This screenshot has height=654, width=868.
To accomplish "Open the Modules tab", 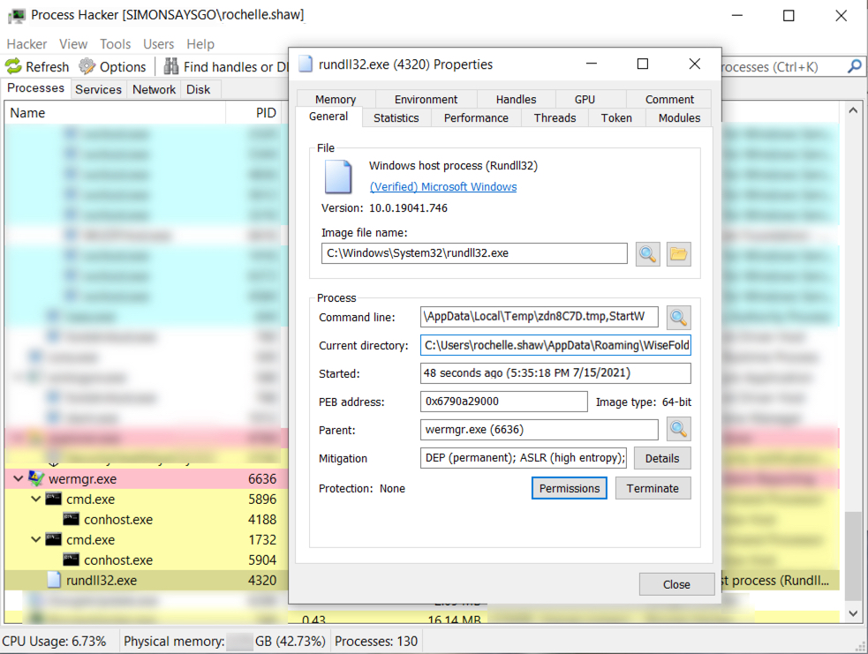I will [679, 118].
